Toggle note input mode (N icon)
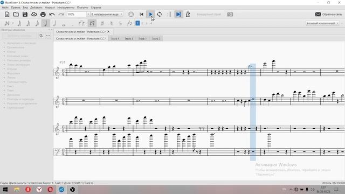The image size is (345, 194). [7, 23]
